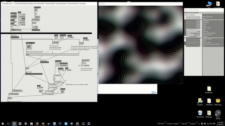225x126 pixels.
Task: Select the Dropbox desktop shortcut
Action: tap(200, 102)
